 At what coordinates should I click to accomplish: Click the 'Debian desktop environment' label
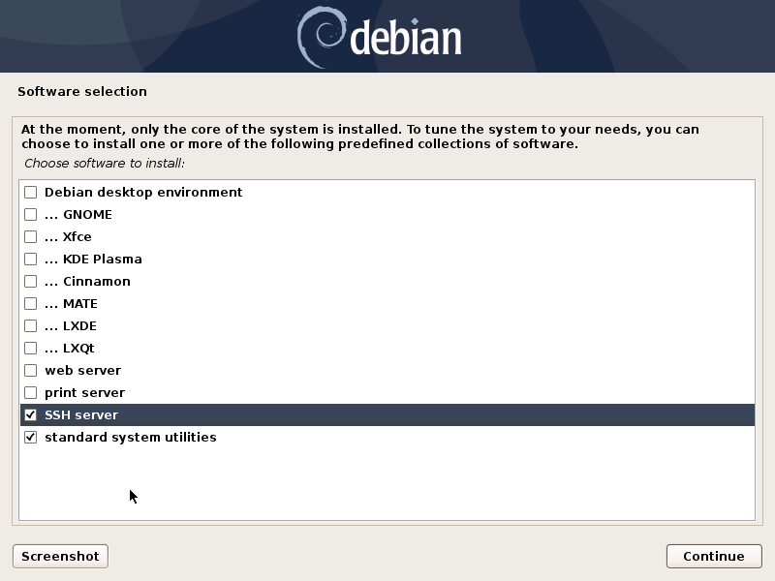(143, 192)
